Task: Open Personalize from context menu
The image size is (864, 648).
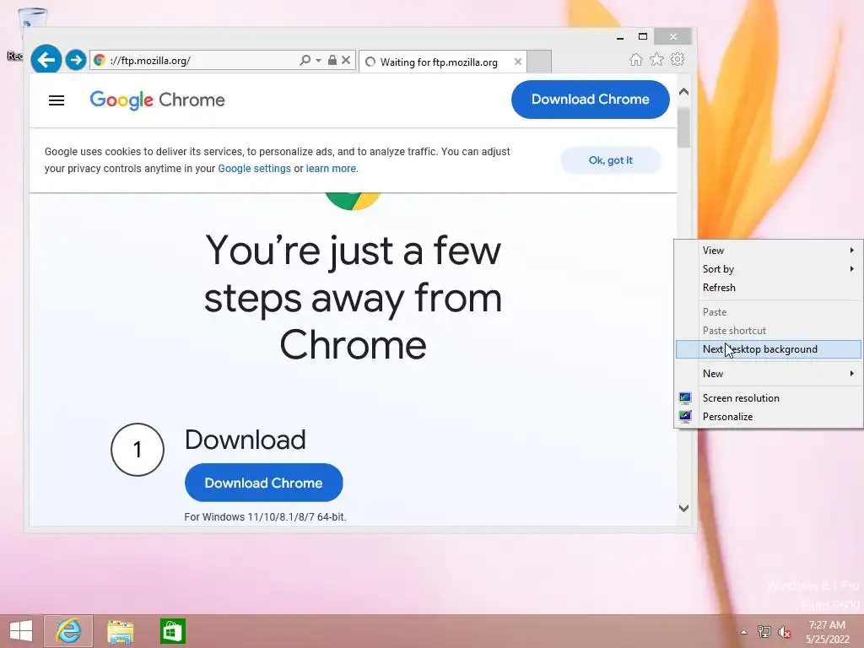Action: coord(769,417)
